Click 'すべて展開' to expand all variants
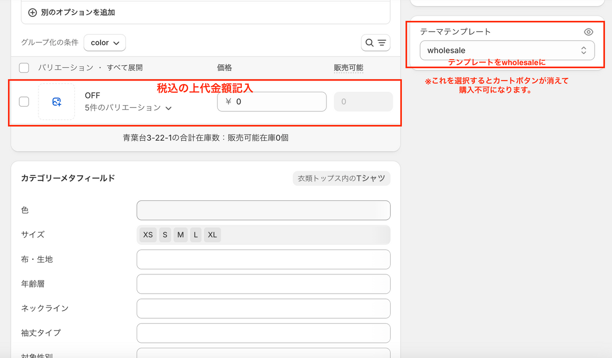The width and height of the screenshot is (612, 358). click(x=125, y=68)
